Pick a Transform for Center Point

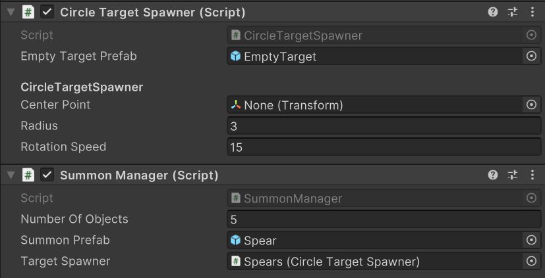tap(531, 104)
